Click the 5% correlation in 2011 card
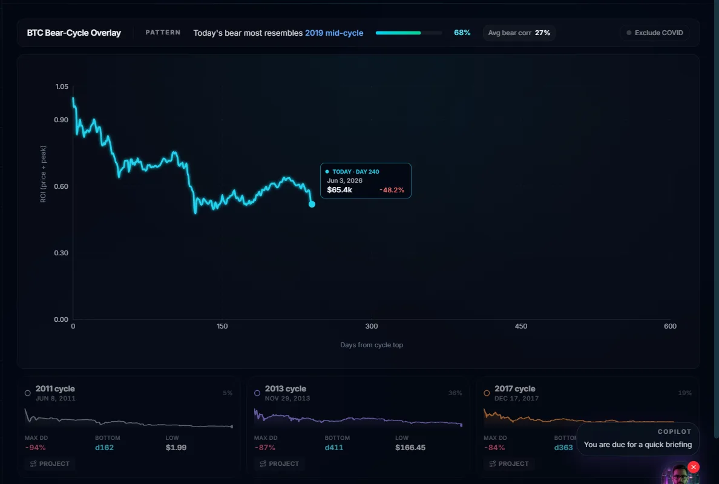The height and width of the screenshot is (484, 719). coord(228,393)
